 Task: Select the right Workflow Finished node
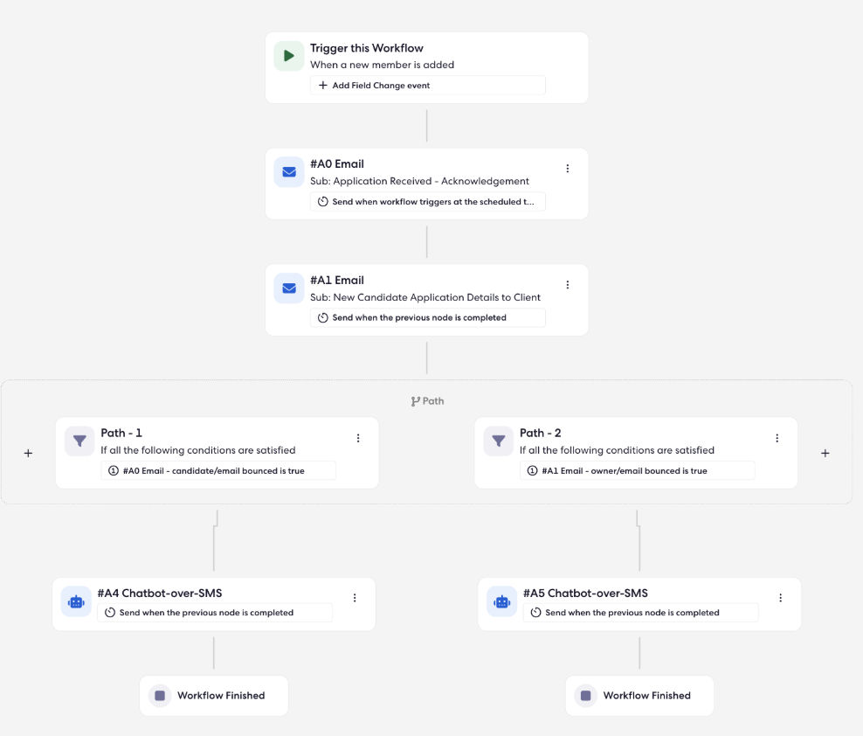coord(639,696)
